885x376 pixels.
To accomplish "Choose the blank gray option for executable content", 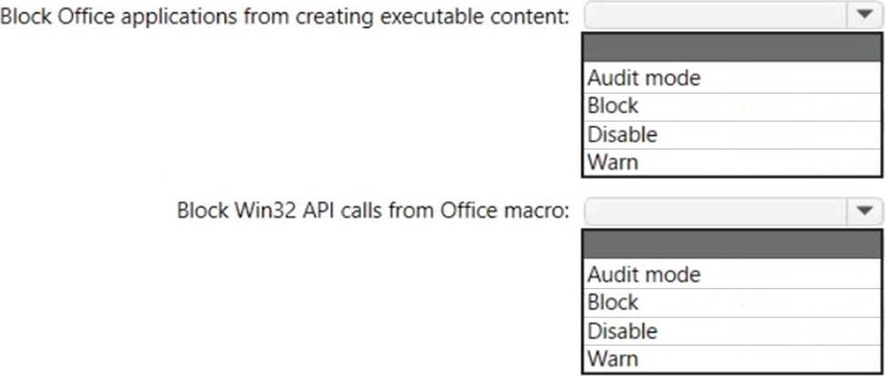I will coord(733,48).
